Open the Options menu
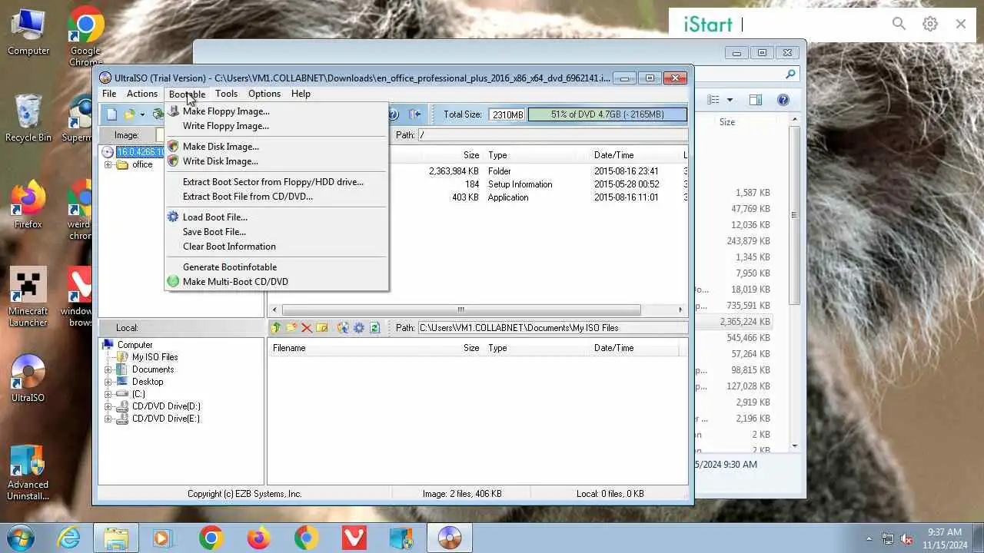The width and height of the screenshot is (984, 553). pyautogui.click(x=264, y=94)
